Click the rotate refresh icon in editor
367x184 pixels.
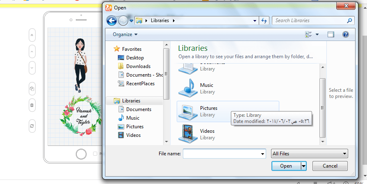[32, 126]
